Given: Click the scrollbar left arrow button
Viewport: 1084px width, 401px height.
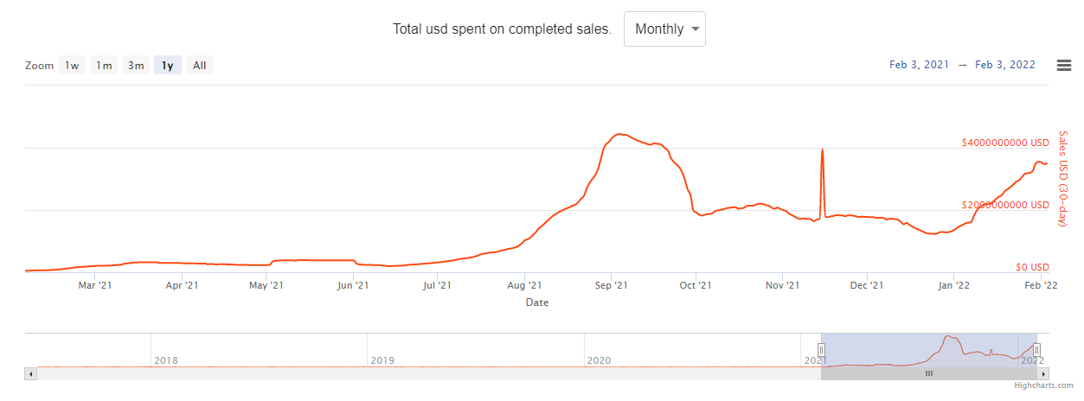Looking at the screenshot, I should point(31,374).
